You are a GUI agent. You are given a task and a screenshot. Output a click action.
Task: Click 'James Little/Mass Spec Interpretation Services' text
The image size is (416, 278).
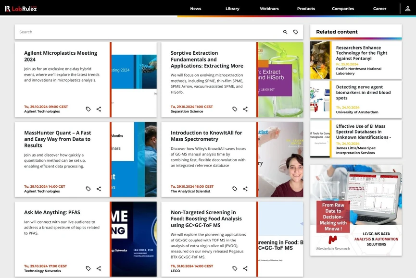click(356, 150)
